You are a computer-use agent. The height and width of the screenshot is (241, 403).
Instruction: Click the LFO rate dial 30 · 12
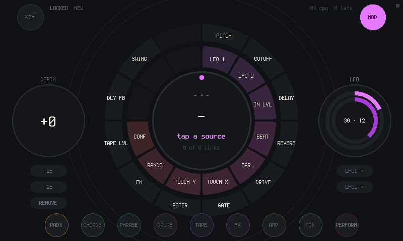[x=355, y=121]
